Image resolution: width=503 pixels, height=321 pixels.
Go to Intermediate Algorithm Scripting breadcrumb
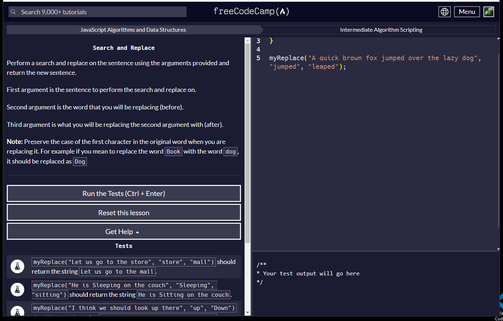[381, 30]
